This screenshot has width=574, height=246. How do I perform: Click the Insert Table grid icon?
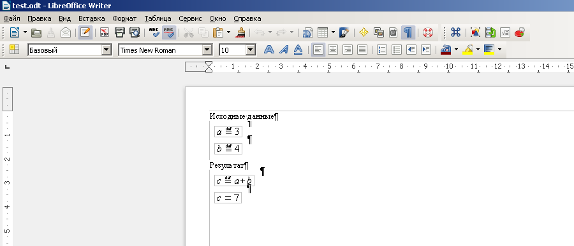pyautogui.click(x=323, y=32)
